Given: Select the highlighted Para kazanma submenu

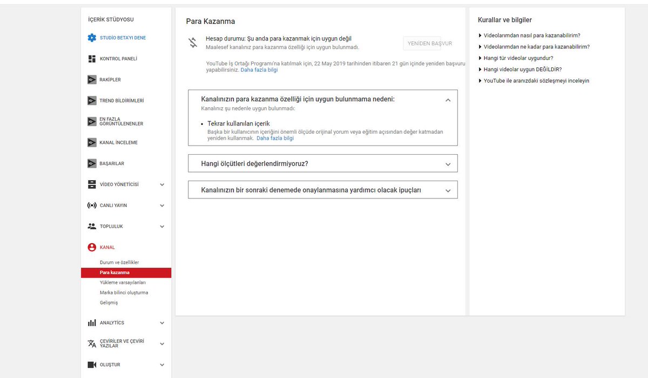Looking at the screenshot, I should [126, 273].
